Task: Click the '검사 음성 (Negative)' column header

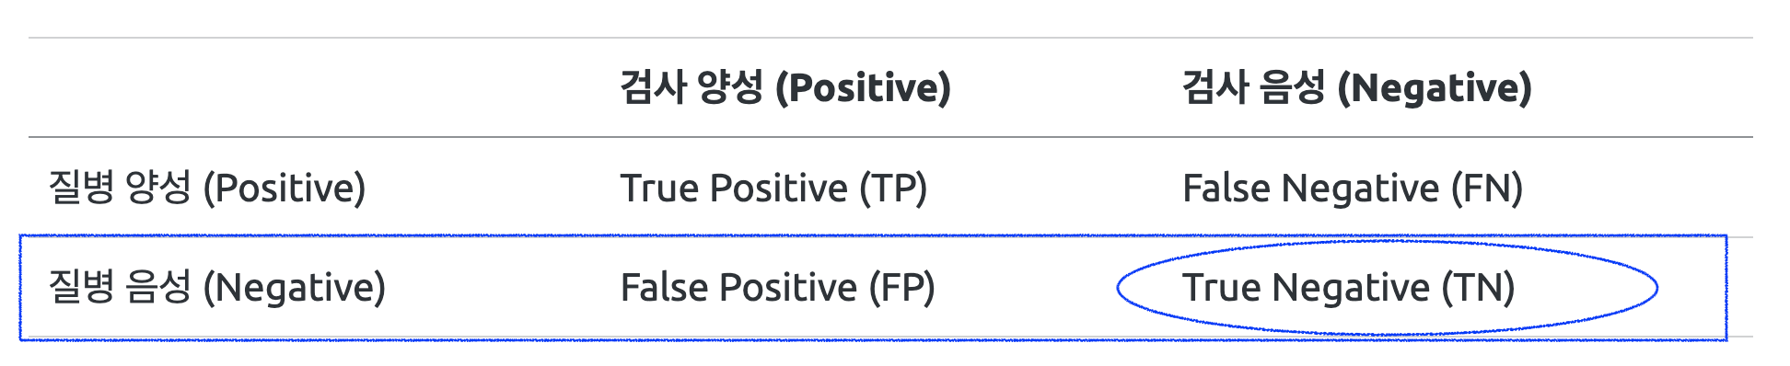Action: (x=1357, y=88)
